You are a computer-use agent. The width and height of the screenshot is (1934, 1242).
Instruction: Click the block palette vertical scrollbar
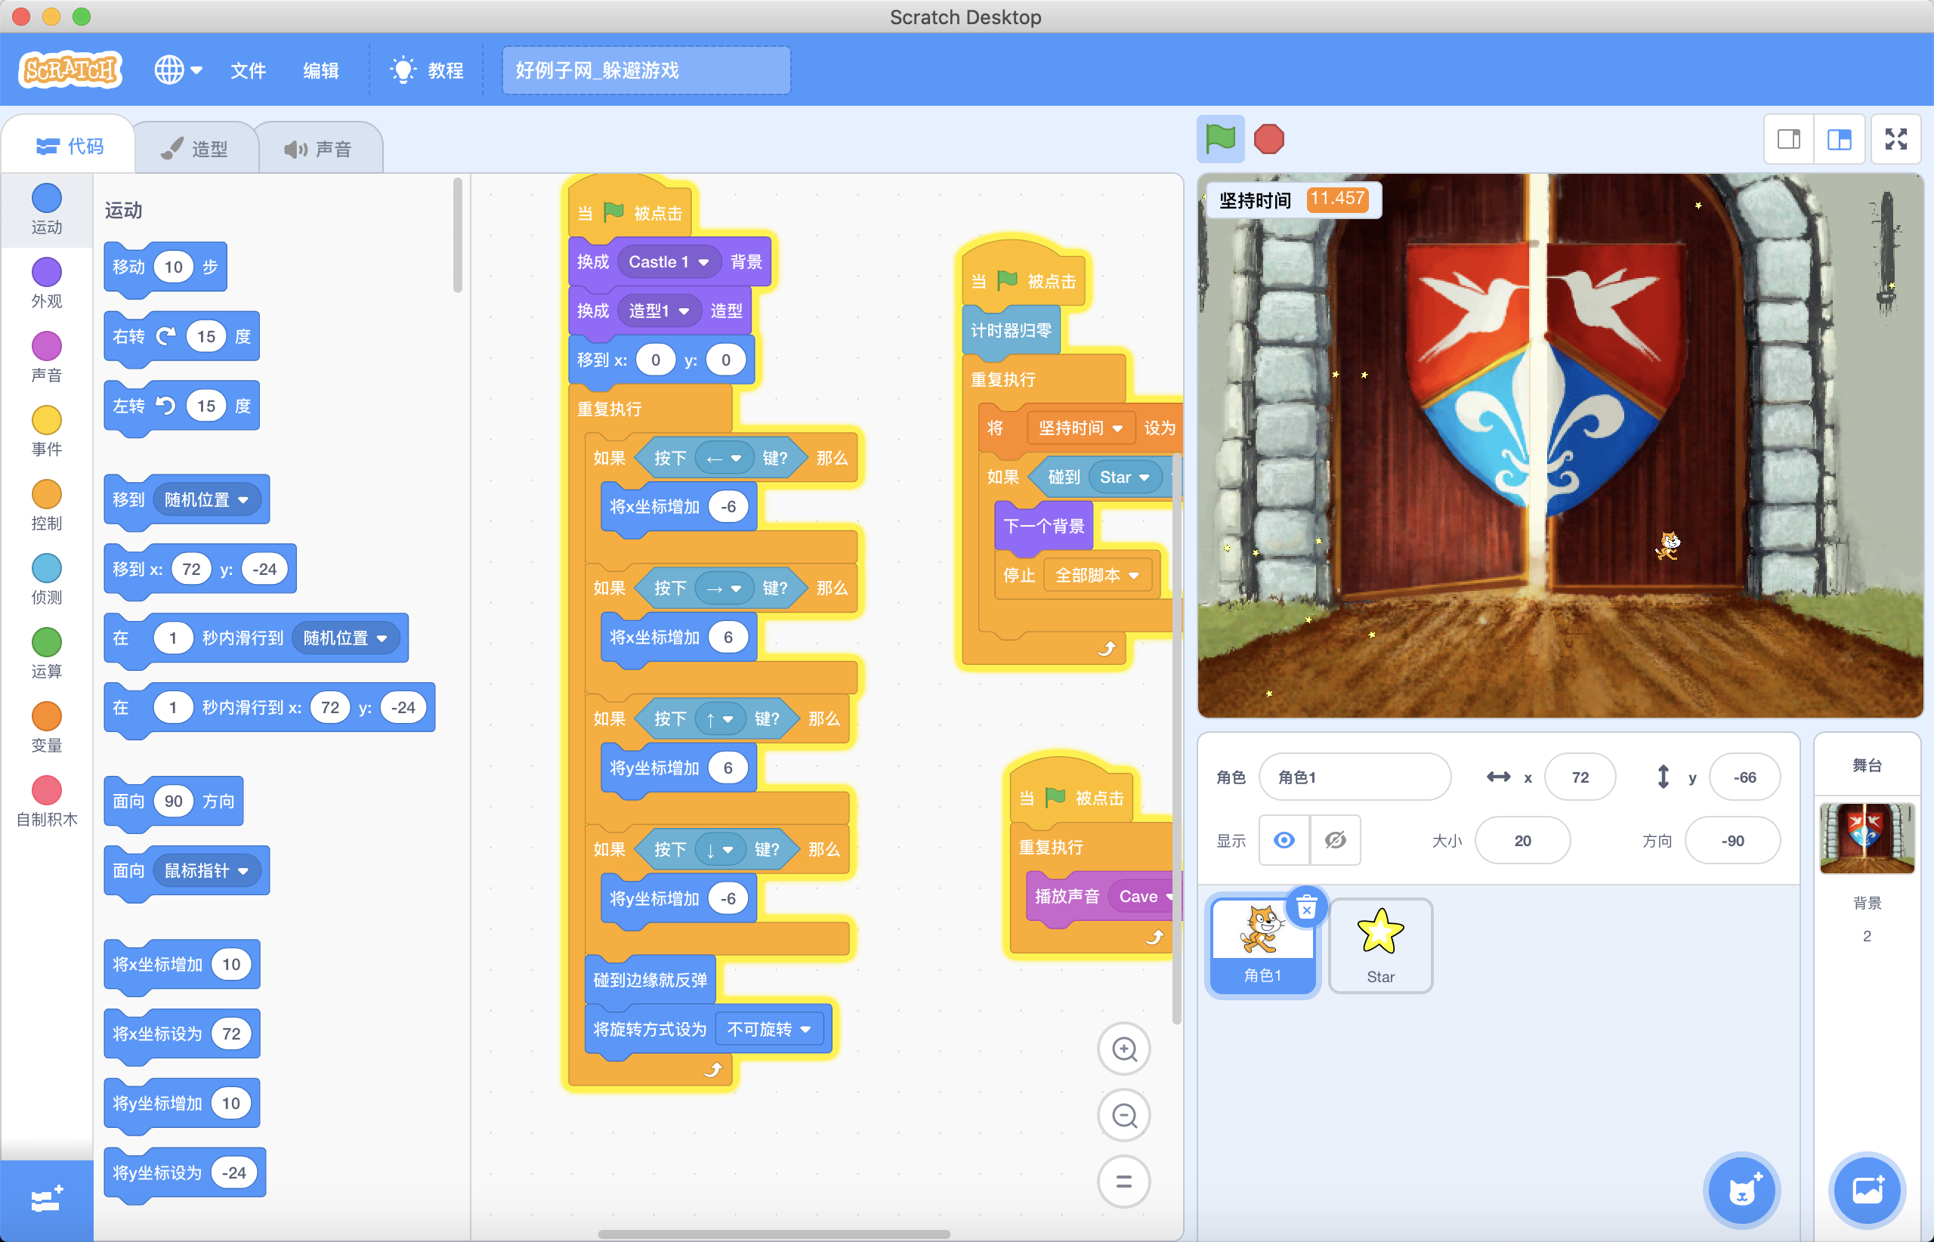coord(457,236)
